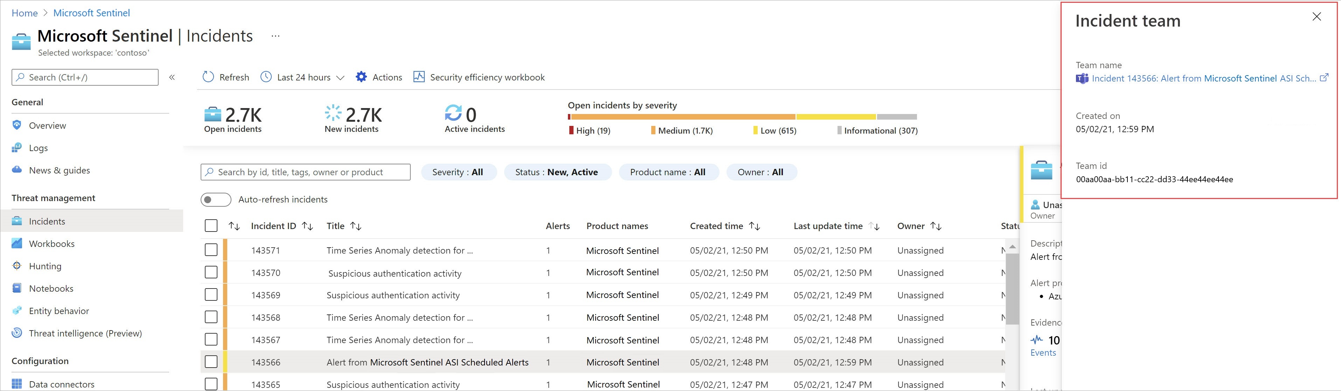Click the Home breadcrumb link
The height and width of the screenshot is (391, 1341).
(x=25, y=13)
